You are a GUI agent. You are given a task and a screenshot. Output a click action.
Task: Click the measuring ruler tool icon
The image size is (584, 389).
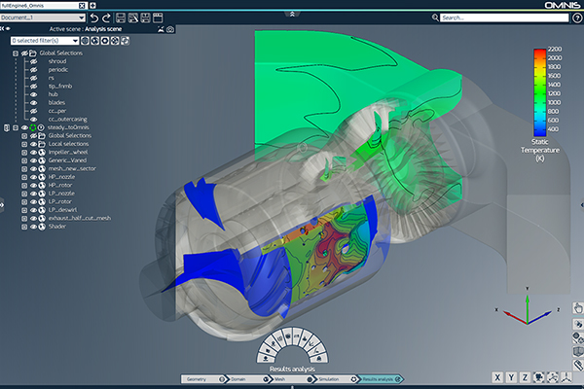(x=578, y=365)
